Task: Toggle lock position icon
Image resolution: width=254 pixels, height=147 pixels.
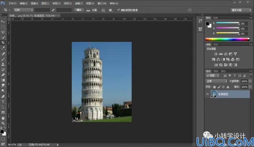Action: coord(223,87)
